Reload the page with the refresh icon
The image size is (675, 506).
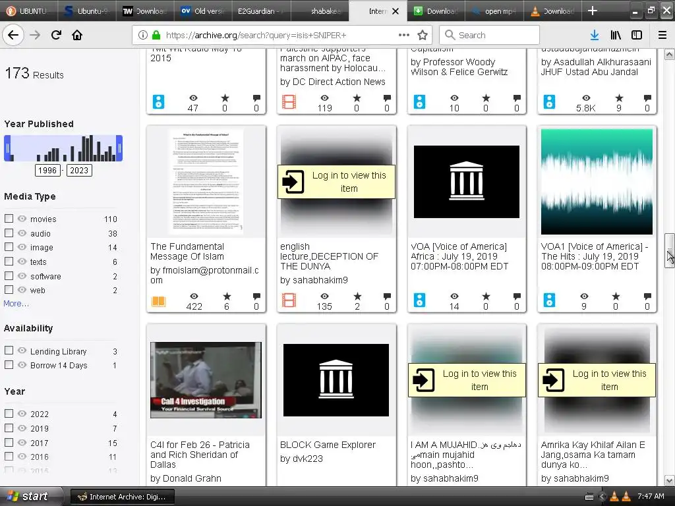(x=56, y=35)
